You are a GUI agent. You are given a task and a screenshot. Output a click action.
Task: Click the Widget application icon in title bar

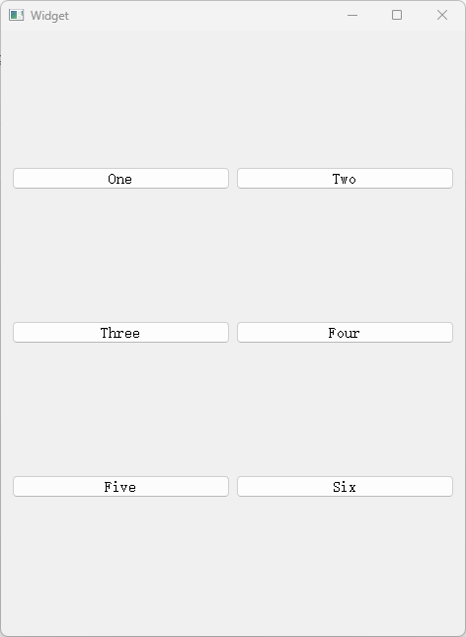16,16
